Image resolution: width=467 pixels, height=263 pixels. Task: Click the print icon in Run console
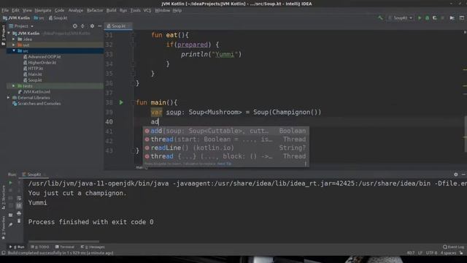[x=19, y=213]
